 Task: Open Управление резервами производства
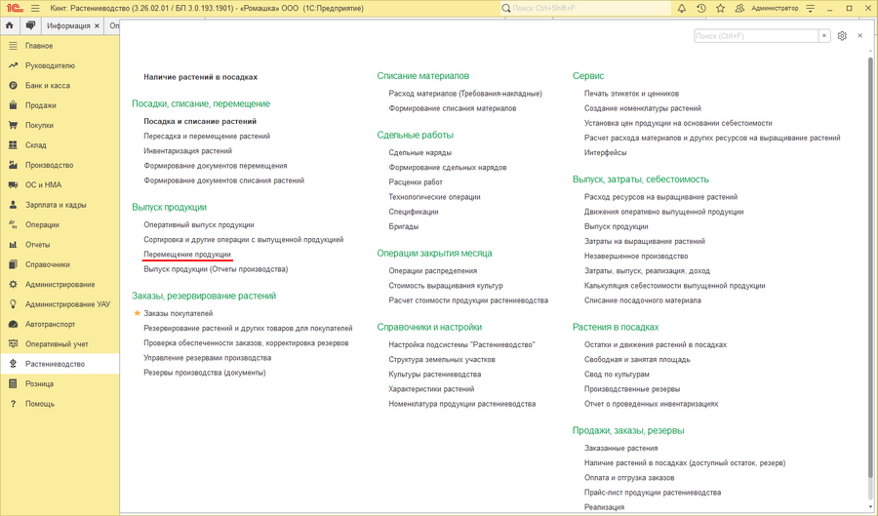click(x=207, y=358)
